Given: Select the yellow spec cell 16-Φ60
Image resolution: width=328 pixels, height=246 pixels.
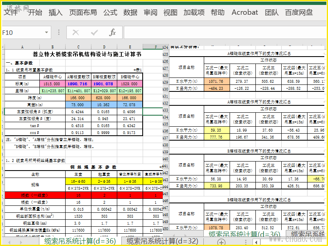Looking at the screenshot, I should click(78, 181).
